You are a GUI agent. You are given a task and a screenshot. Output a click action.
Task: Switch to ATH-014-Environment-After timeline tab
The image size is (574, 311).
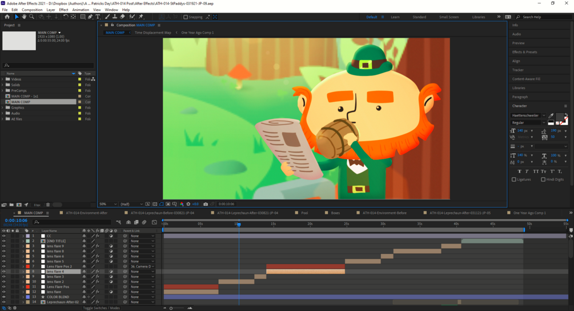click(87, 213)
